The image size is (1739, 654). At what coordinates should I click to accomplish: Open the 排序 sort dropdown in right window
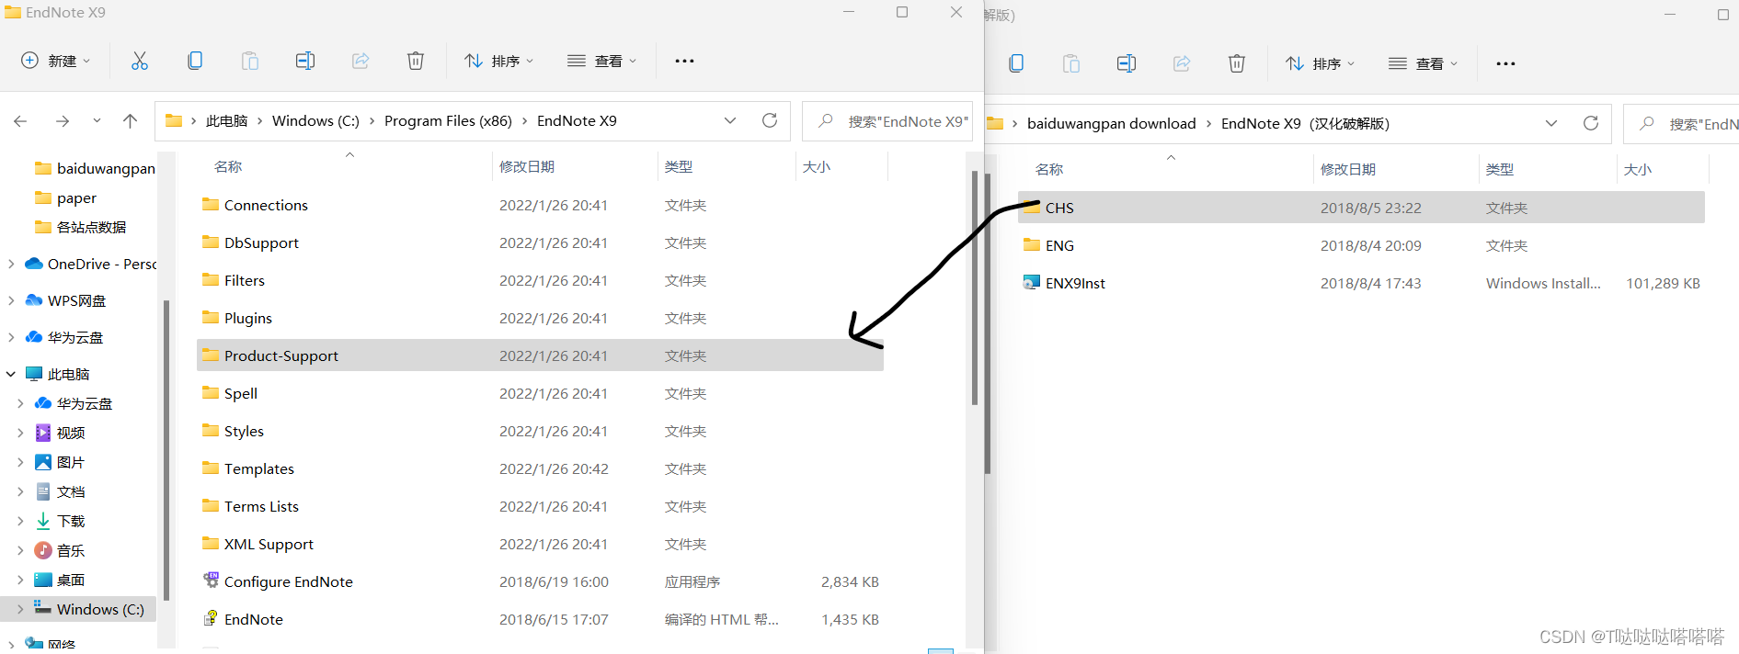click(1320, 63)
